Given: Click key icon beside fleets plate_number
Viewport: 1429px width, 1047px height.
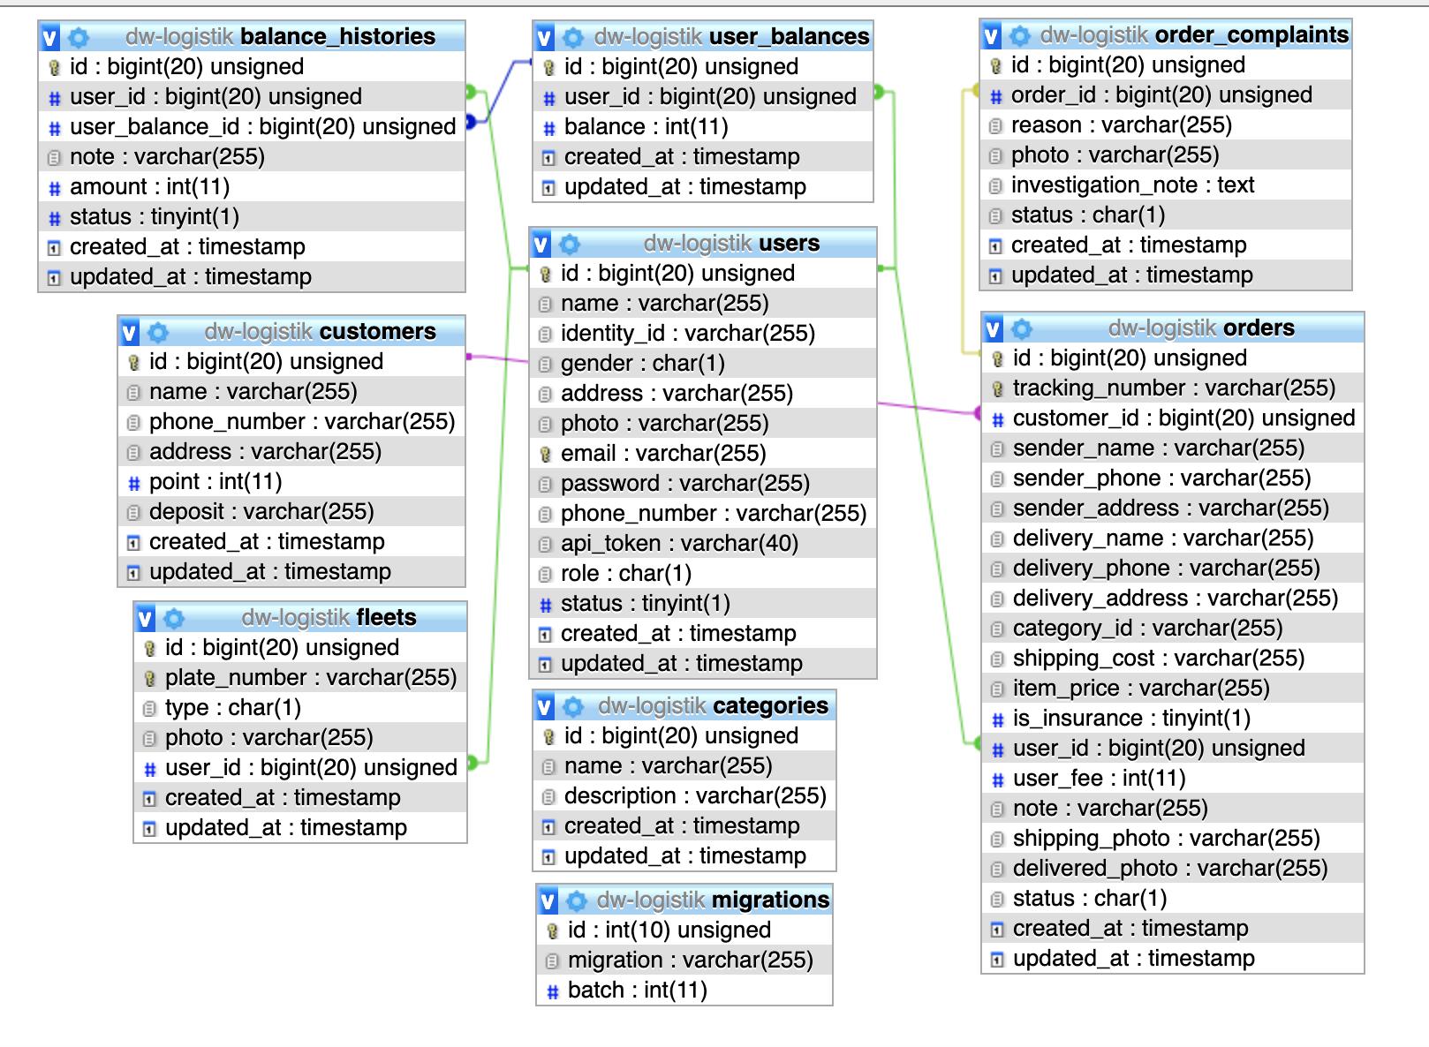Looking at the screenshot, I should click(149, 679).
